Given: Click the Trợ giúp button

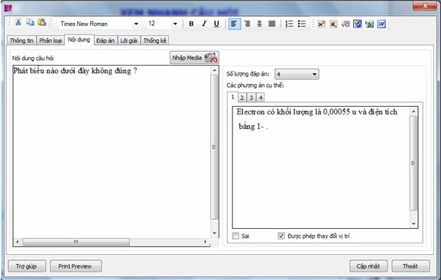Looking at the screenshot, I should 27,266.
